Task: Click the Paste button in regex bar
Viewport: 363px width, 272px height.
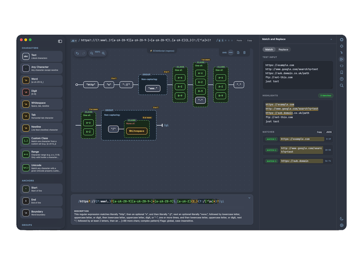Action: click(239, 40)
